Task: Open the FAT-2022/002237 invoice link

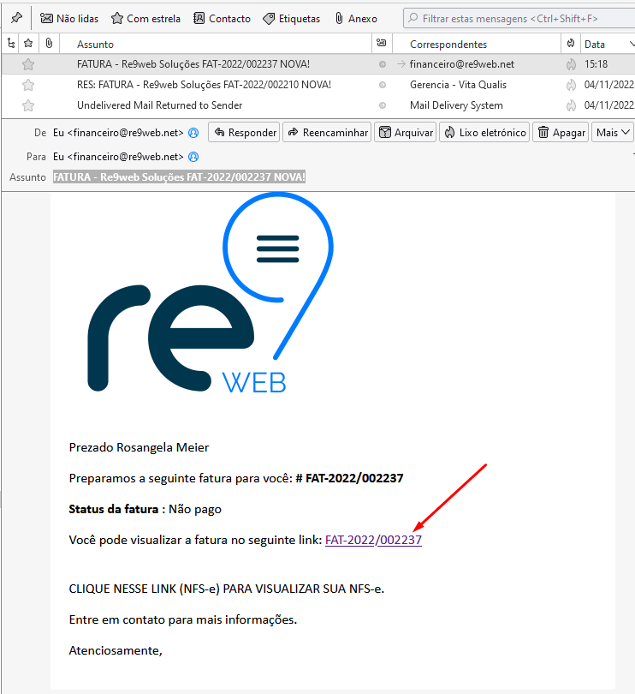Action: click(373, 540)
